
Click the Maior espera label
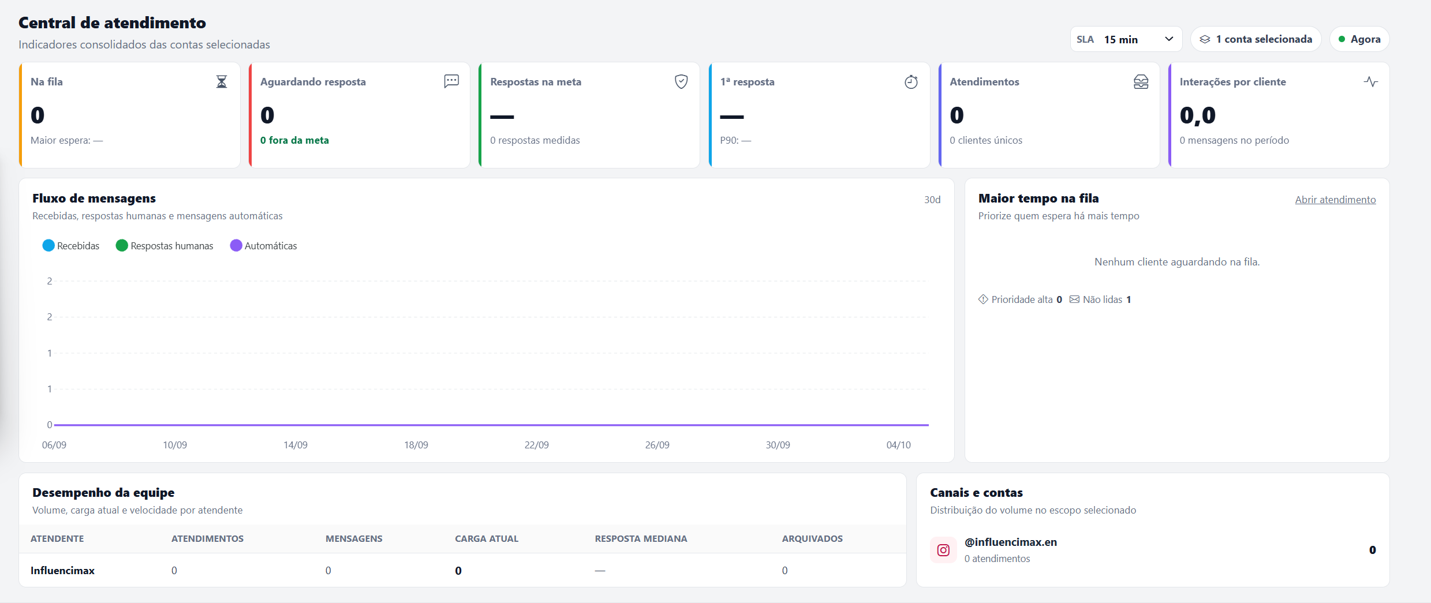[66, 140]
